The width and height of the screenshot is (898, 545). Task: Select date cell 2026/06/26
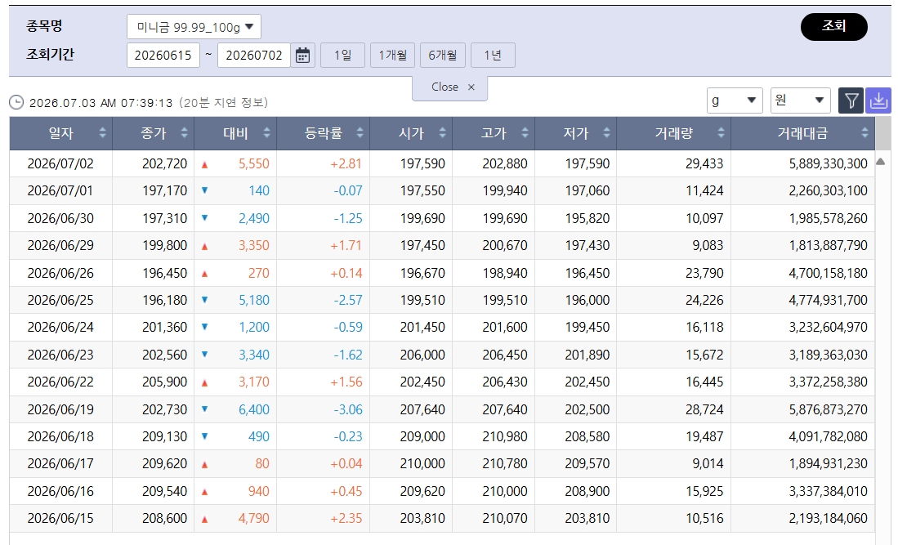point(60,273)
